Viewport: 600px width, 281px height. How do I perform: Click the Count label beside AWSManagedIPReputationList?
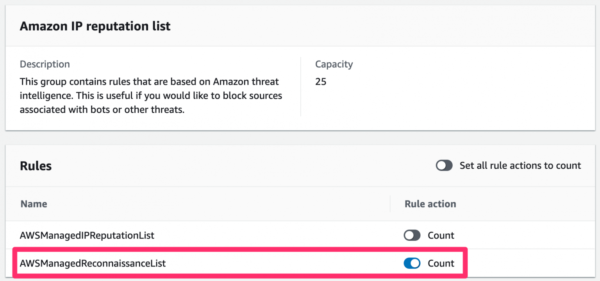coord(441,235)
